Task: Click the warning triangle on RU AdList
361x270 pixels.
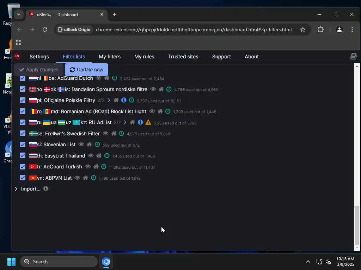Action: (x=148, y=122)
